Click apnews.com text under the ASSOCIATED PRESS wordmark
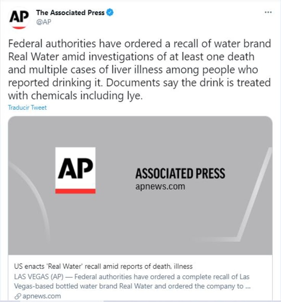The image size is (281, 302). click(x=160, y=187)
